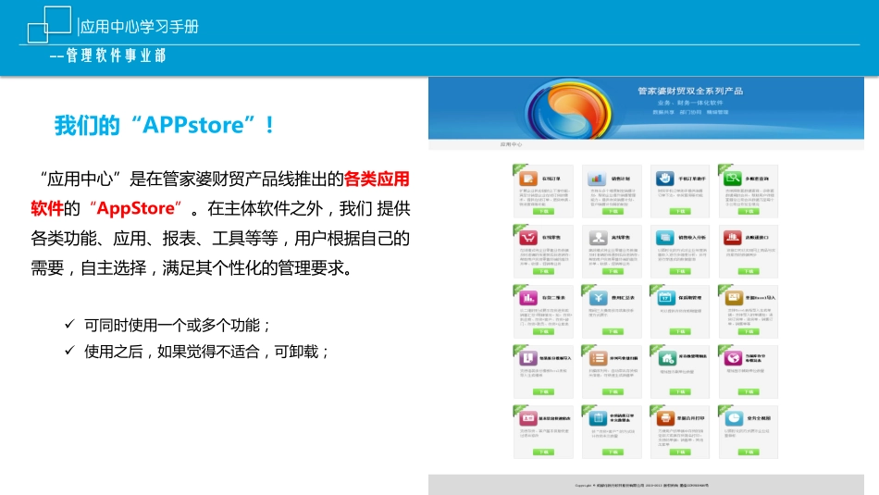879x495 pixels.
Task: Click the orange list 序列号 scan icon
Action: [x=598, y=358]
